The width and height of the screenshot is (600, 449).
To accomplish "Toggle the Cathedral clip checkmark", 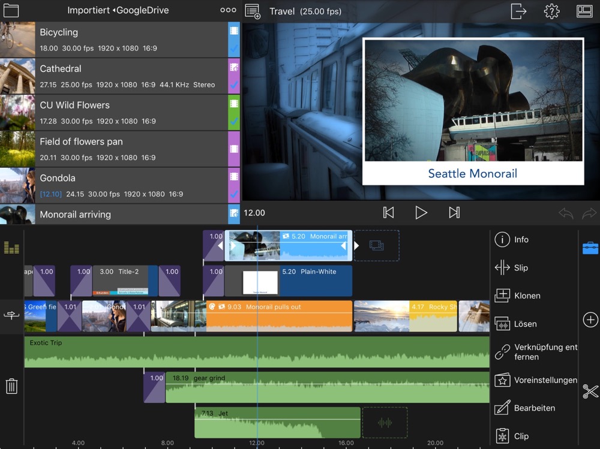I will 234,85.
